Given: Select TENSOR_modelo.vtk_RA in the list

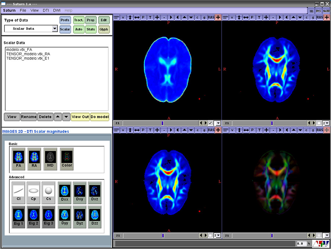Looking at the screenshot, I should (28, 54).
